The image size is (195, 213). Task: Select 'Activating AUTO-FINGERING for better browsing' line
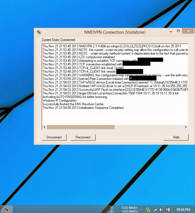pyautogui.click(x=75, y=97)
